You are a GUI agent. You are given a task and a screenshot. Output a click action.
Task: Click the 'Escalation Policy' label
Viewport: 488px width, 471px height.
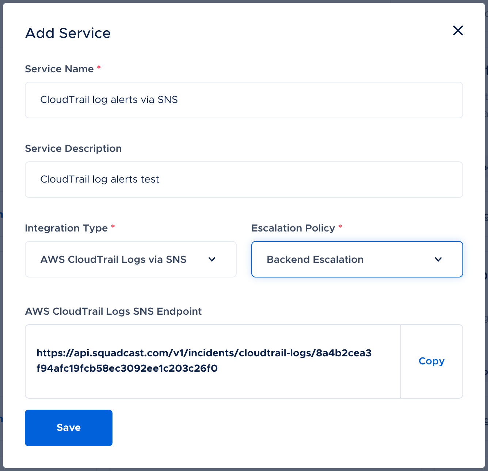(x=293, y=228)
